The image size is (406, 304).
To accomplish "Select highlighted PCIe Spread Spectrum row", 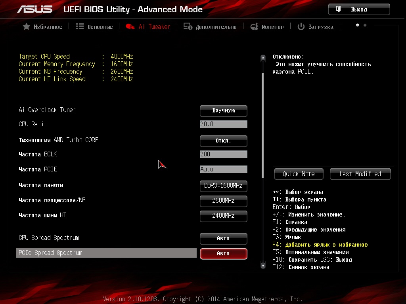I will [106, 253].
